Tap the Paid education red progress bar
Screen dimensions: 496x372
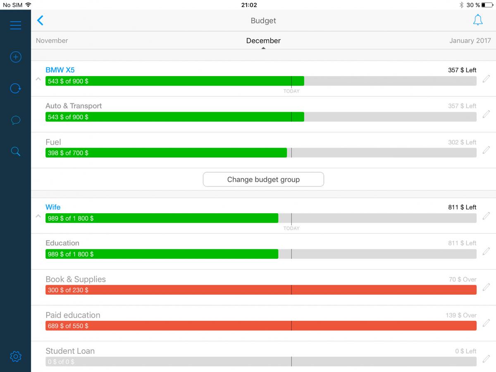(260, 326)
